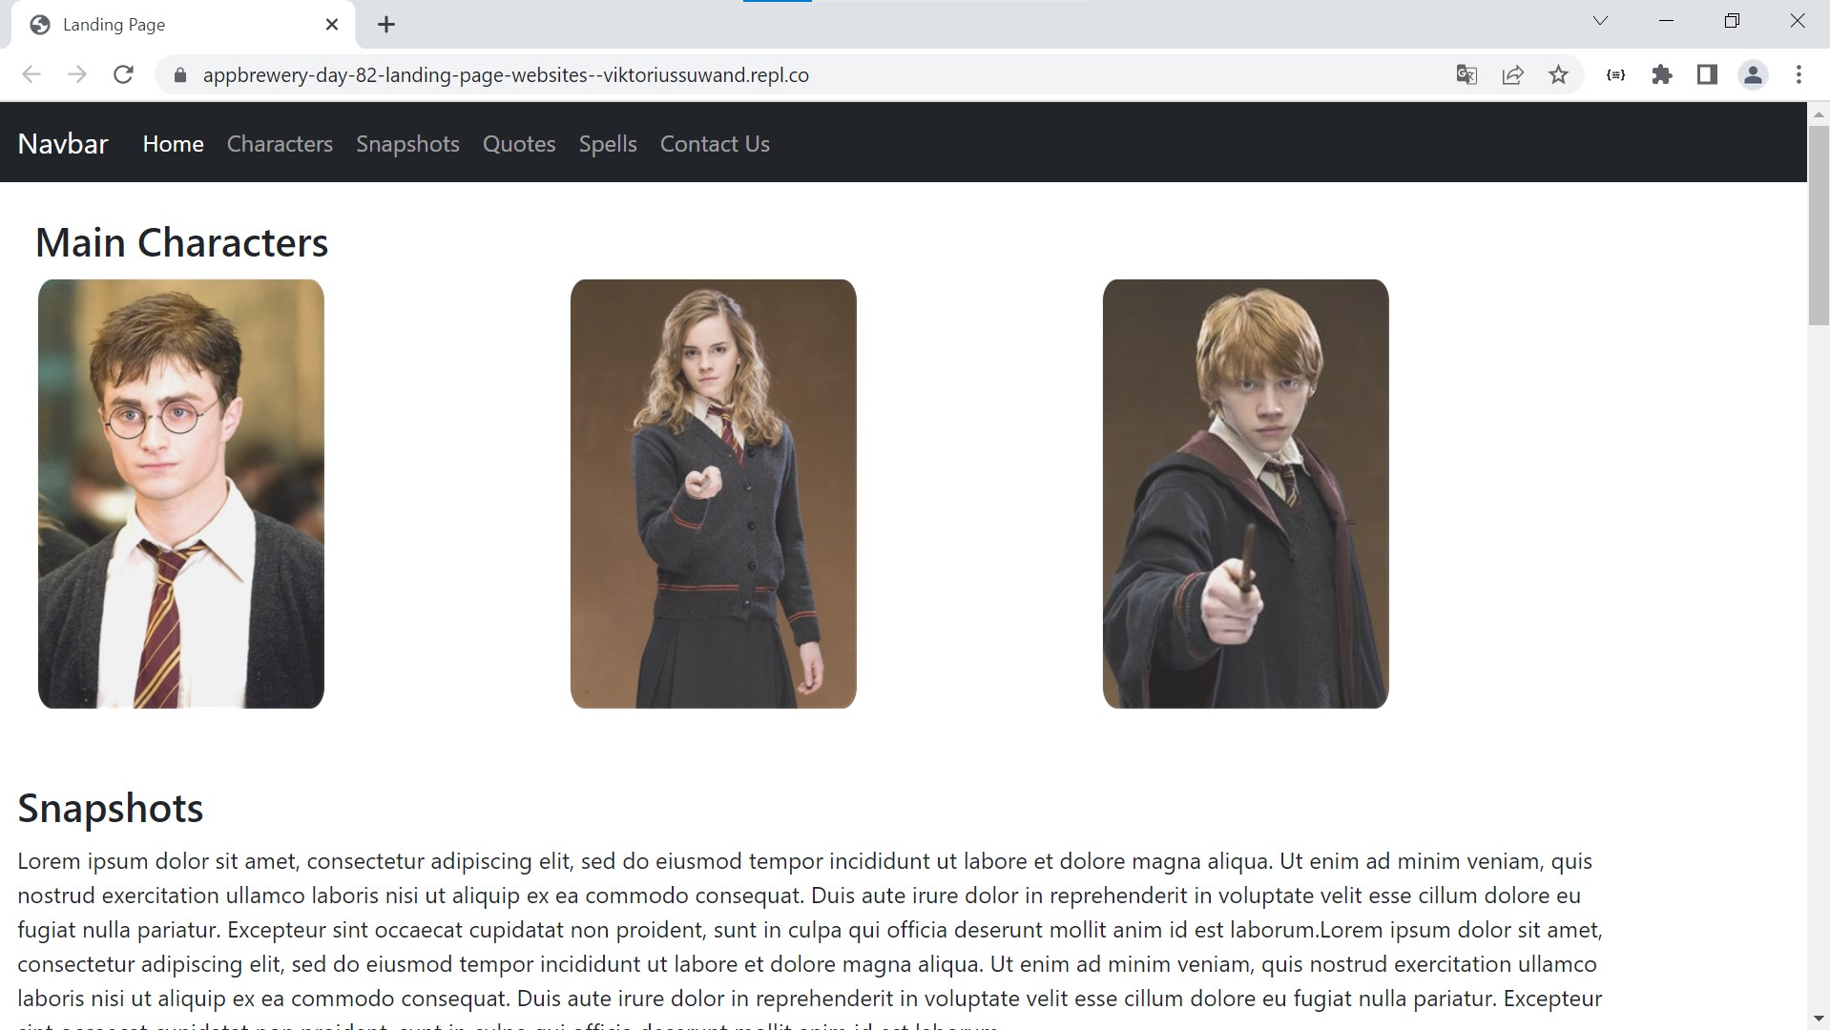Jump to the Snapshots nav link

[407, 144]
